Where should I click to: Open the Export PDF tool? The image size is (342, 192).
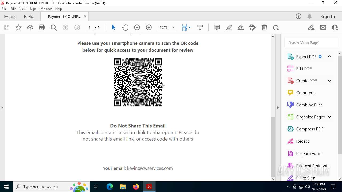[x=306, y=57]
